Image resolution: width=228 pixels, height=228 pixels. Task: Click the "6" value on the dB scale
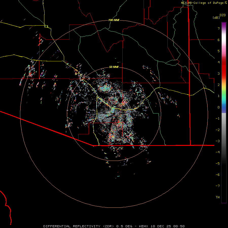(219, 40)
